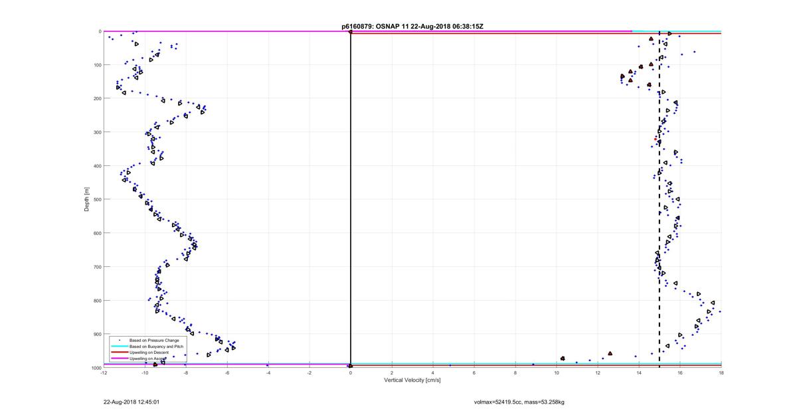797x413 pixels.
Task: Click the y-axis tick label '100'
Action: pyautogui.click(x=96, y=65)
